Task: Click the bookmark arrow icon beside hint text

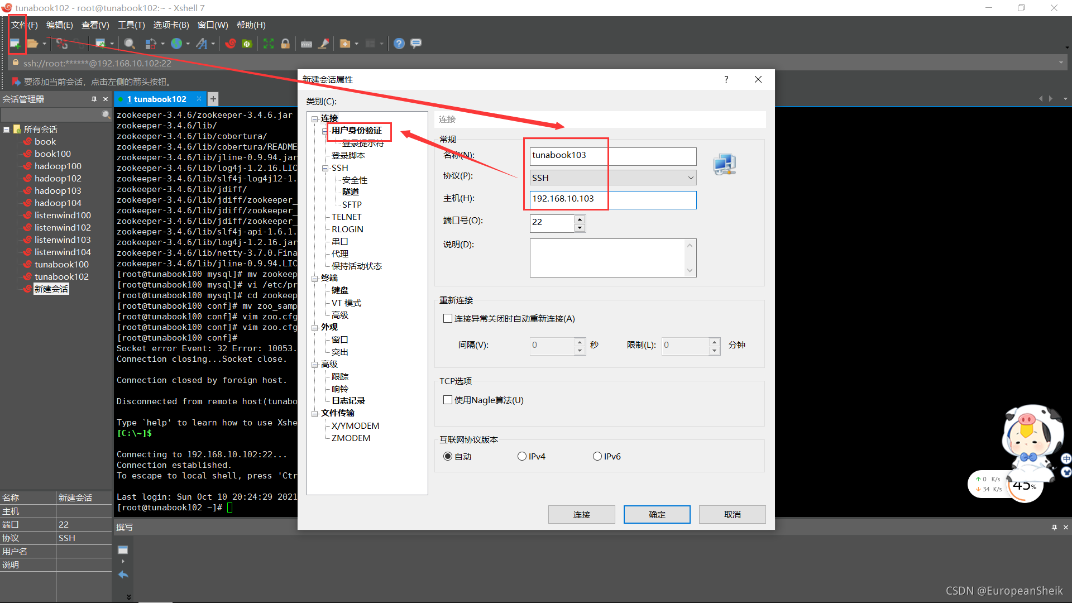Action: click(16, 82)
